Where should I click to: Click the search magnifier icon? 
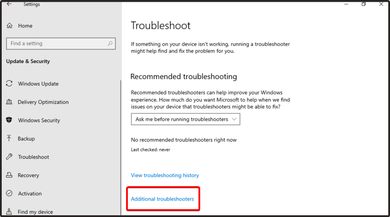click(x=110, y=43)
